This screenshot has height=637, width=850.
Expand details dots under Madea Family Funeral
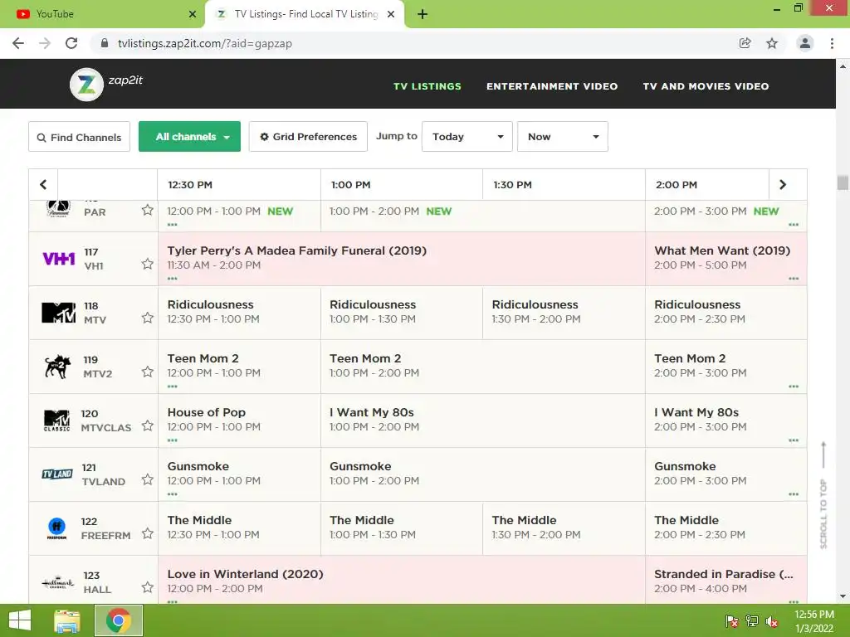(x=173, y=279)
